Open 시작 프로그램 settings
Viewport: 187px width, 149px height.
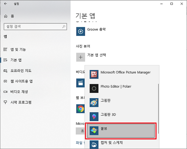(x=17, y=102)
